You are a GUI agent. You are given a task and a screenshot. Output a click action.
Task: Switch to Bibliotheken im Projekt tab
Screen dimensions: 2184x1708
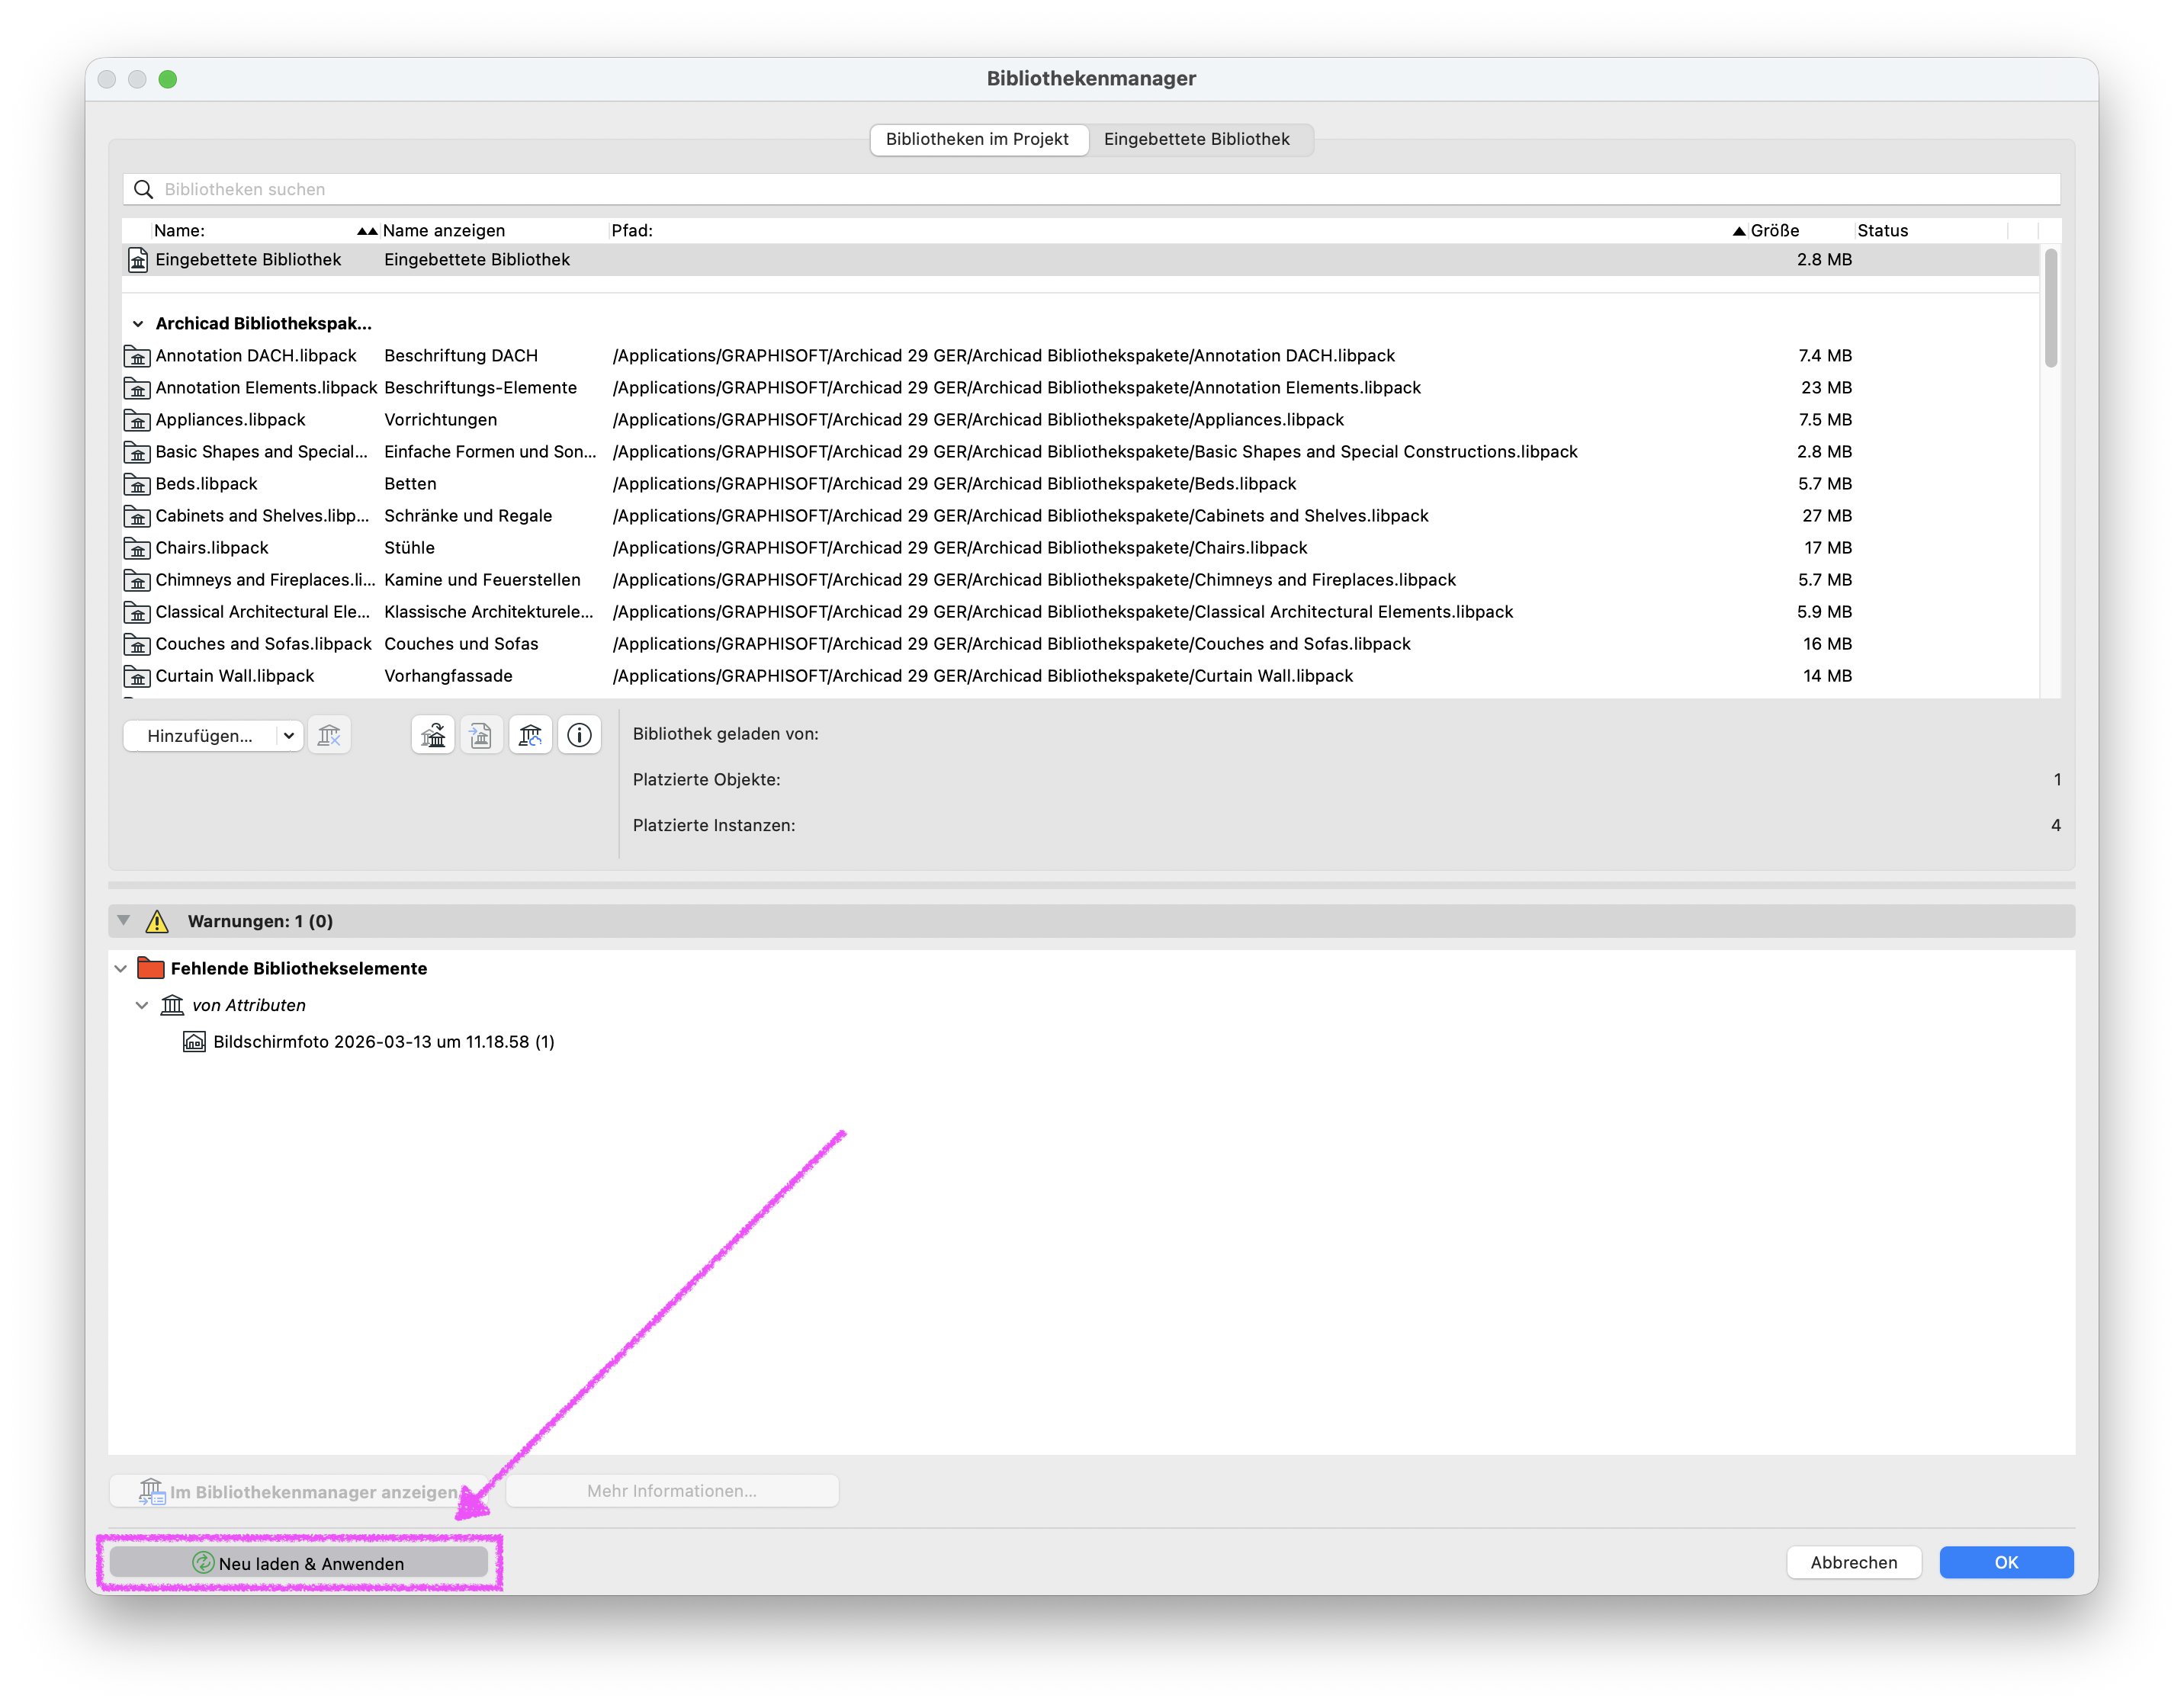(978, 140)
